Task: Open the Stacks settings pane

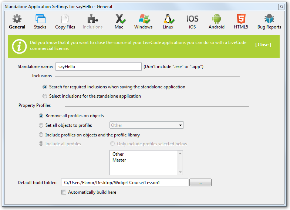Action: tap(40, 21)
